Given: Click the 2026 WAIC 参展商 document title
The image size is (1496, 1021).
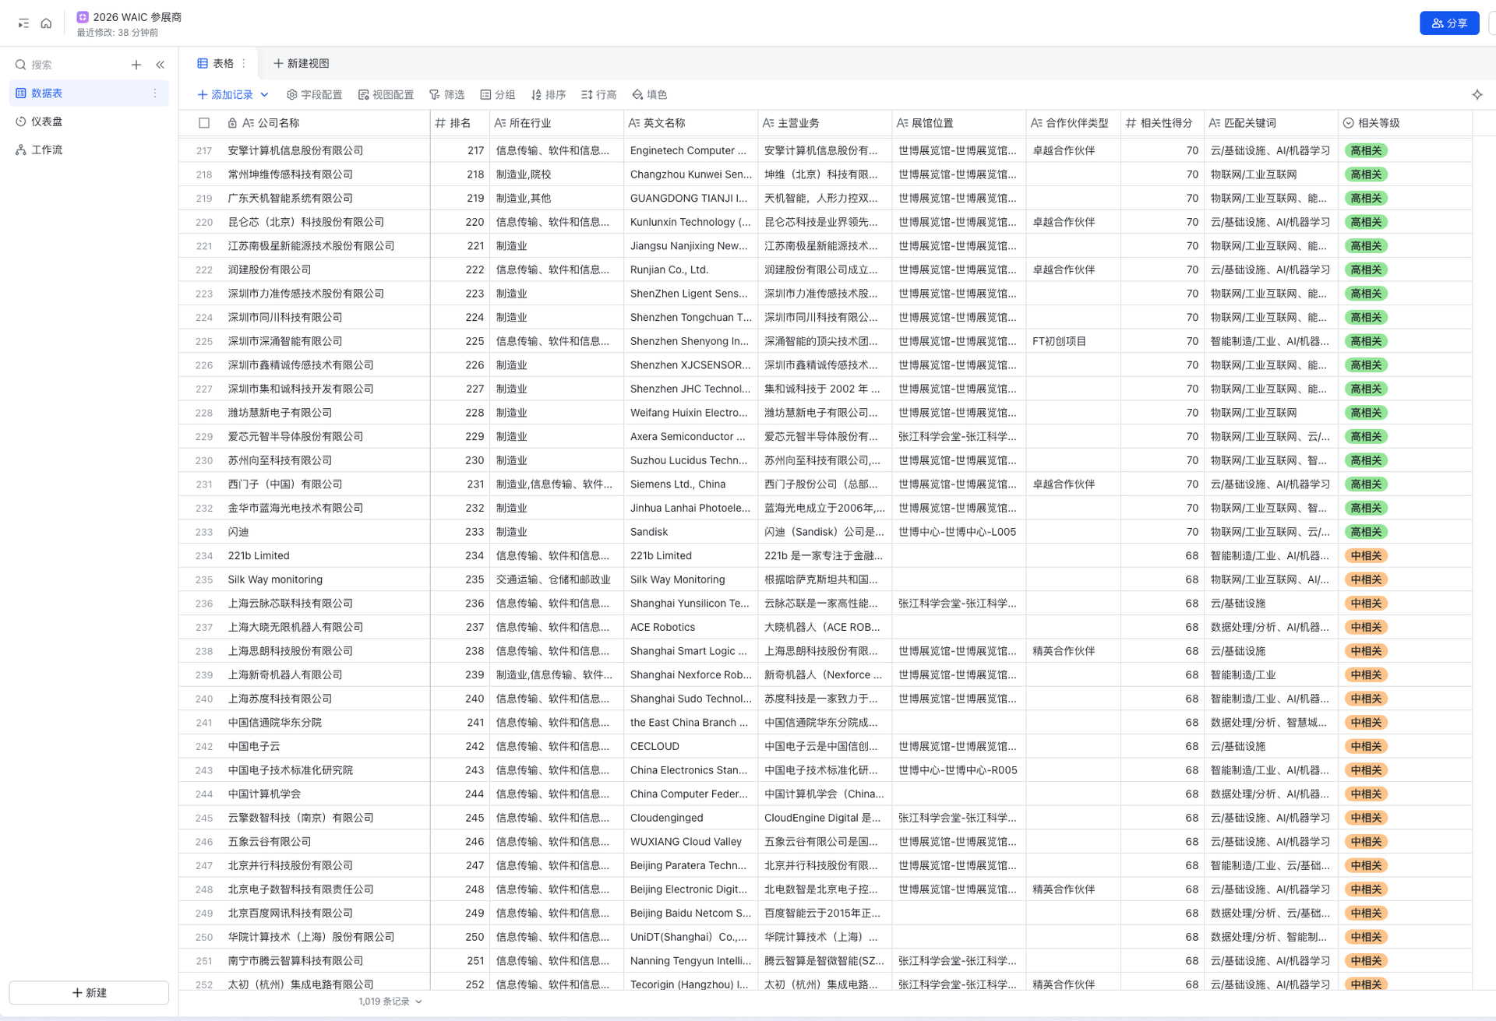Looking at the screenshot, I should [137, 16].
